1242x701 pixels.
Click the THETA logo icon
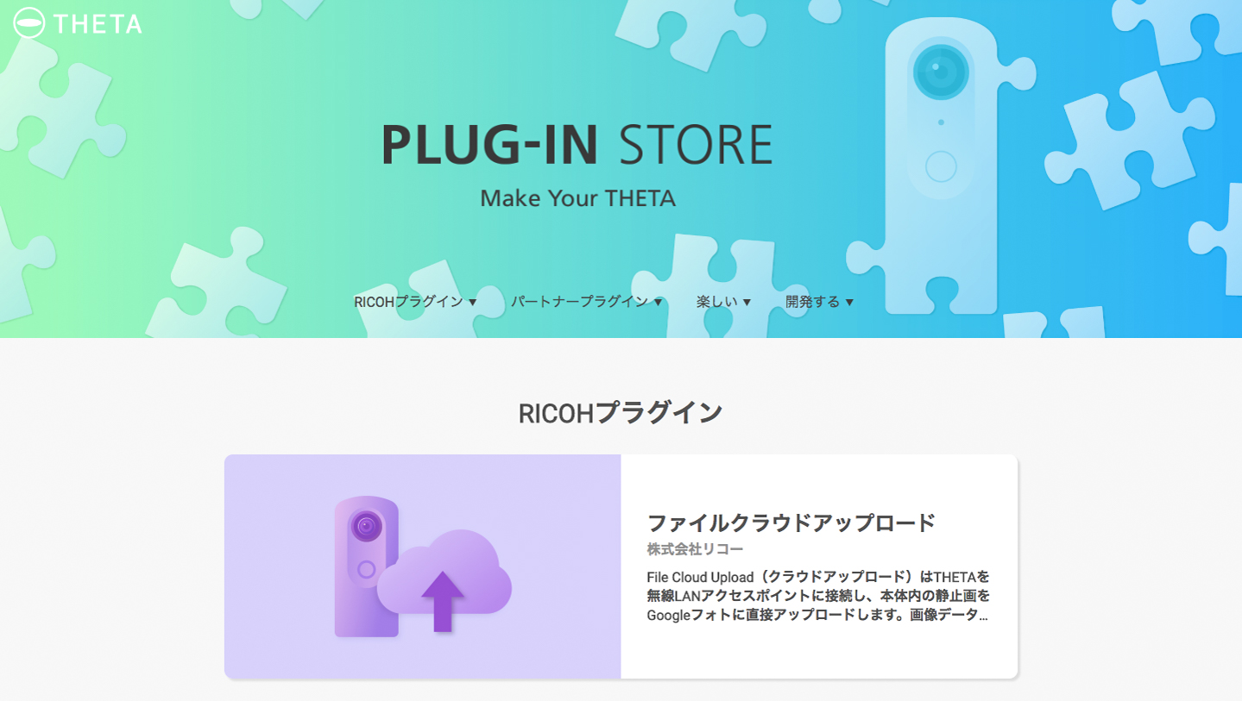coord(29,22)
